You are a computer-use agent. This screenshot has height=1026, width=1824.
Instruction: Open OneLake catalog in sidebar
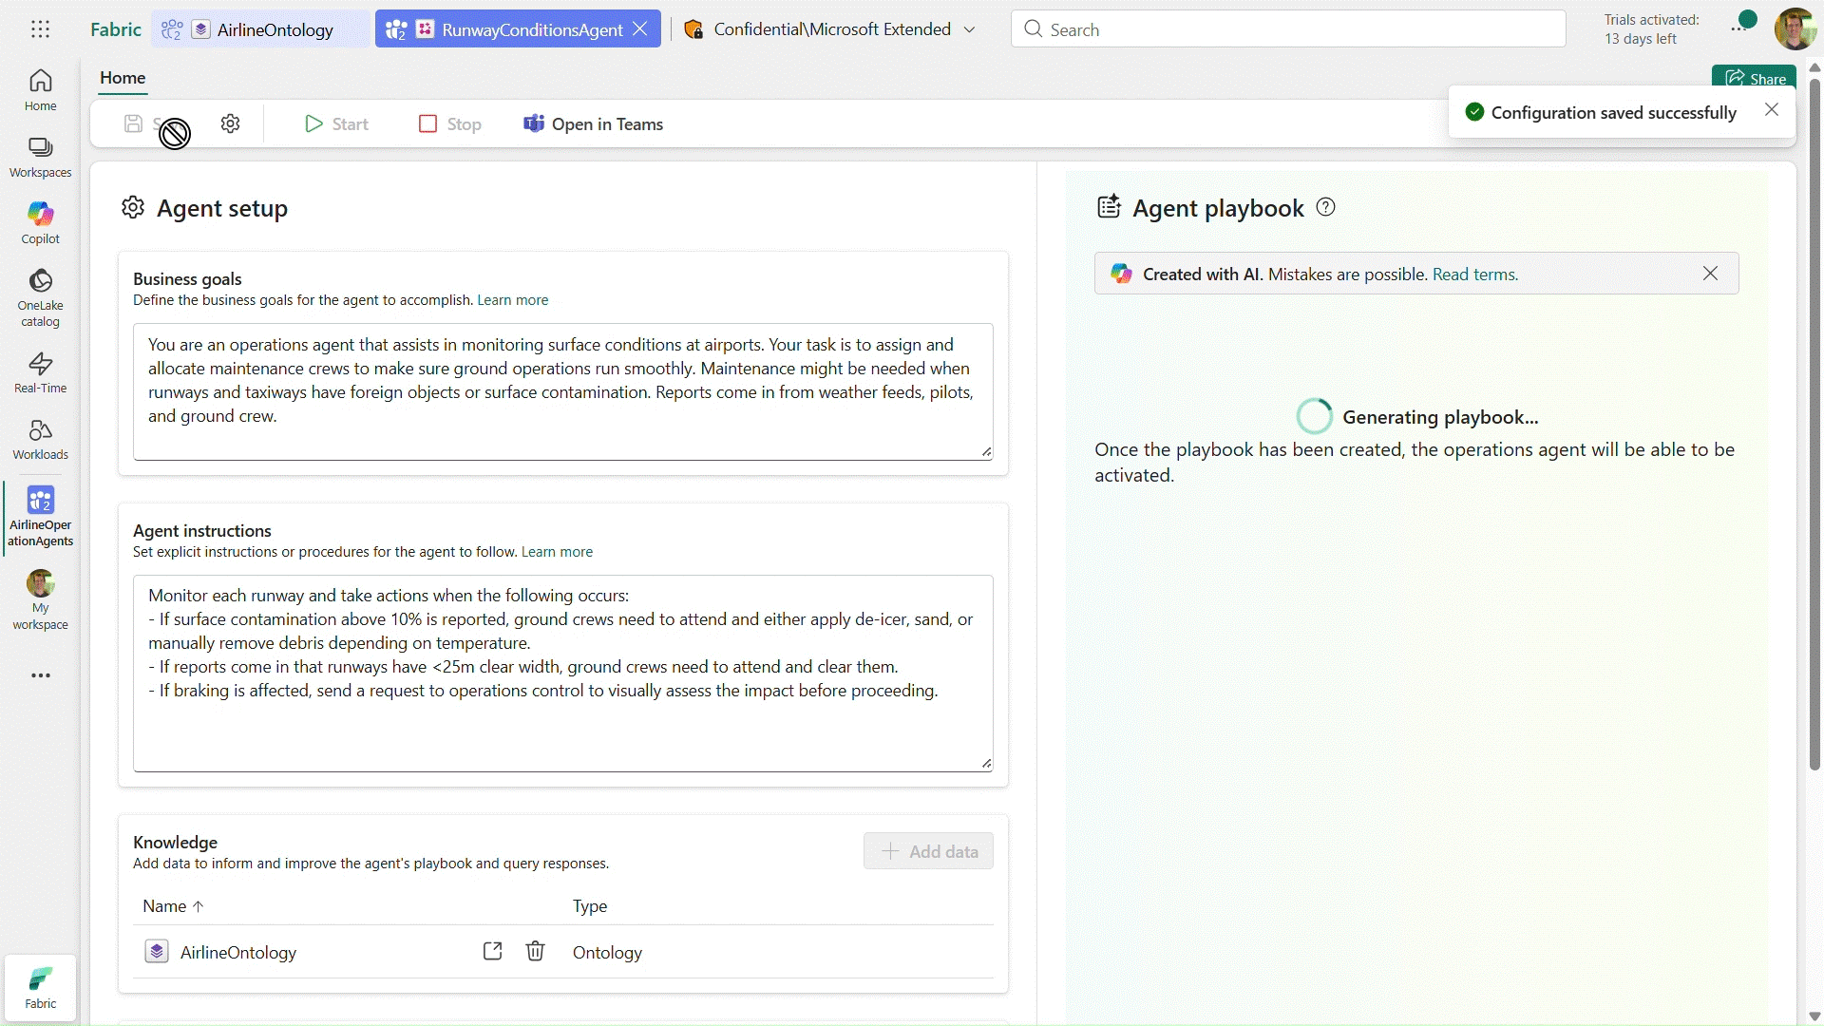[40, 296]
